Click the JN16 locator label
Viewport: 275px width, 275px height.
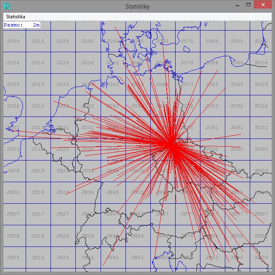click(38, 236)
